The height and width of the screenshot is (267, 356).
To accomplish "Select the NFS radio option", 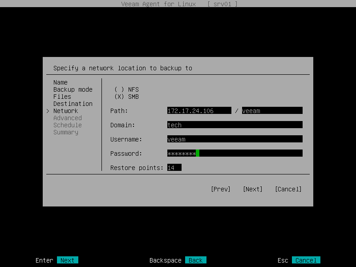I will 126,89.
